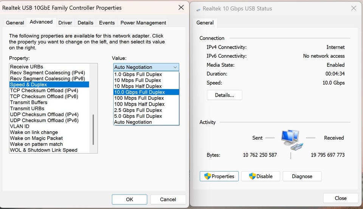
Task: Click the network computers activity icon
Action: 292,140
